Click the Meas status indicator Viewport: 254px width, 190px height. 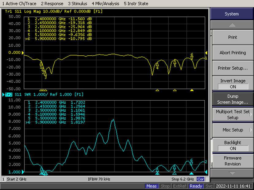[x=152, y=186]
